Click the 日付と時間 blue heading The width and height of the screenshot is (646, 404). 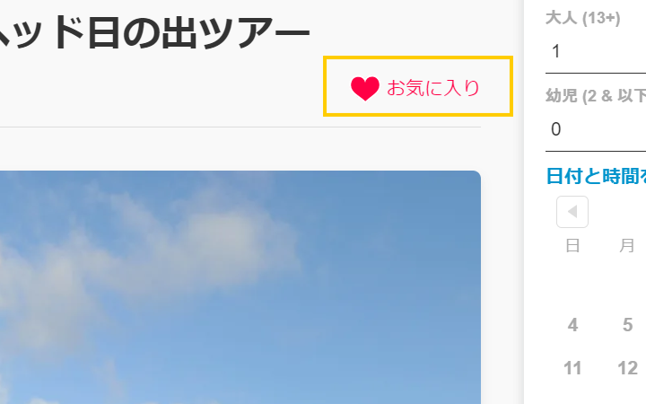596,176
